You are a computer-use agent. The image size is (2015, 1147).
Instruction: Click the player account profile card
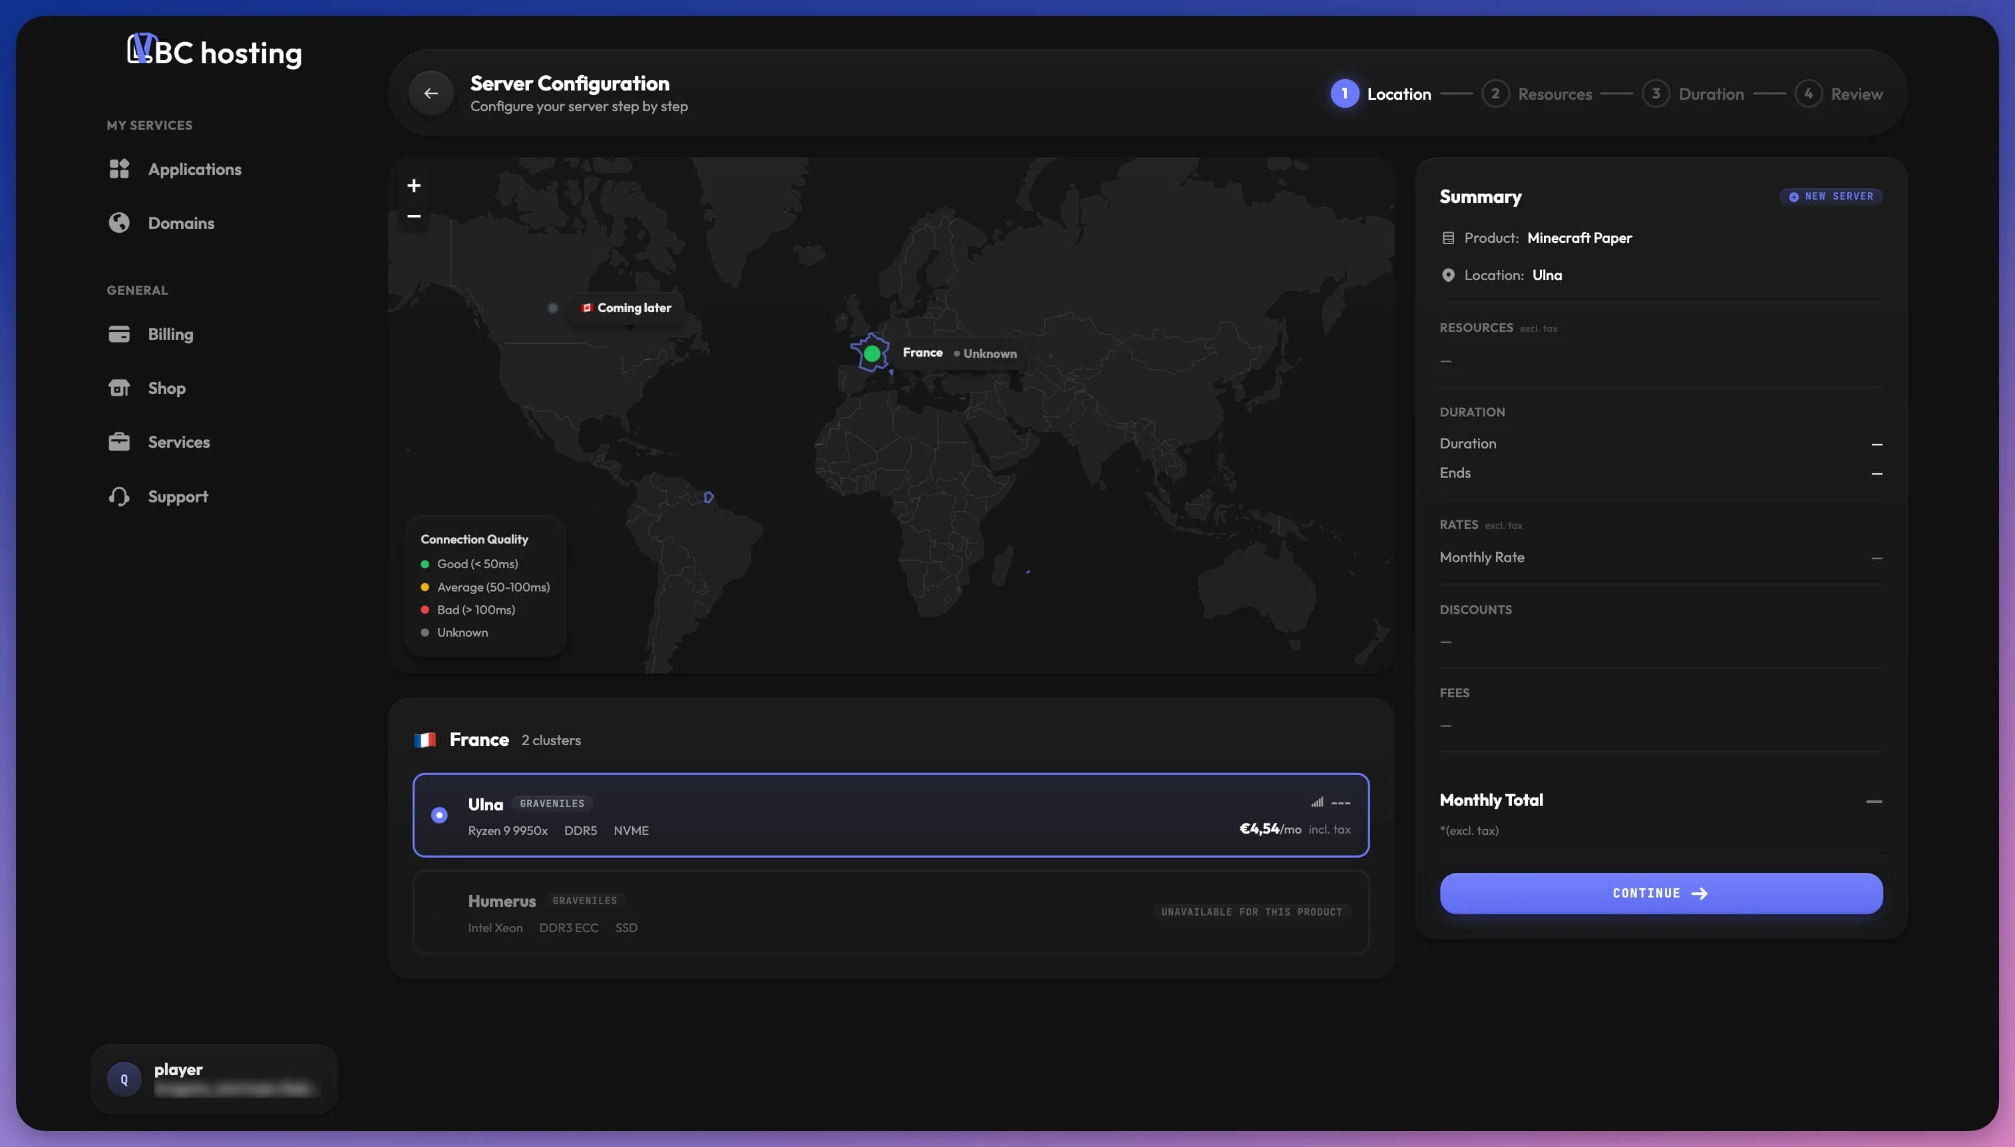pos(214,1078)
